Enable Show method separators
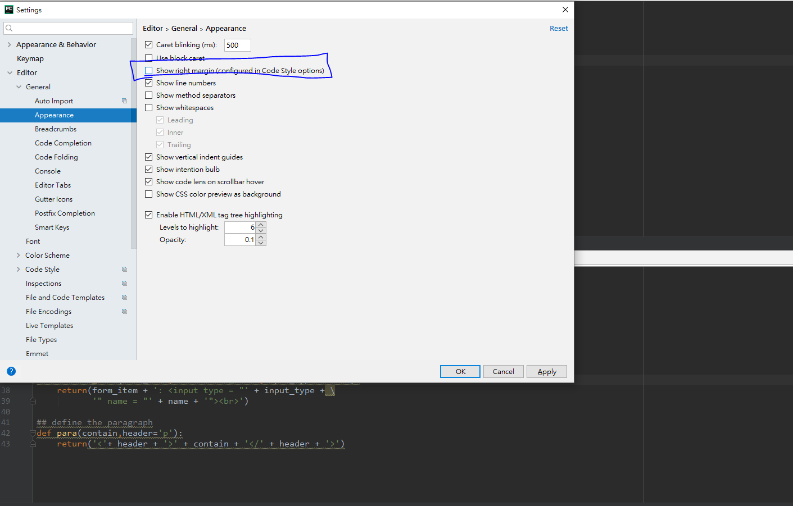 coord(149,95)
